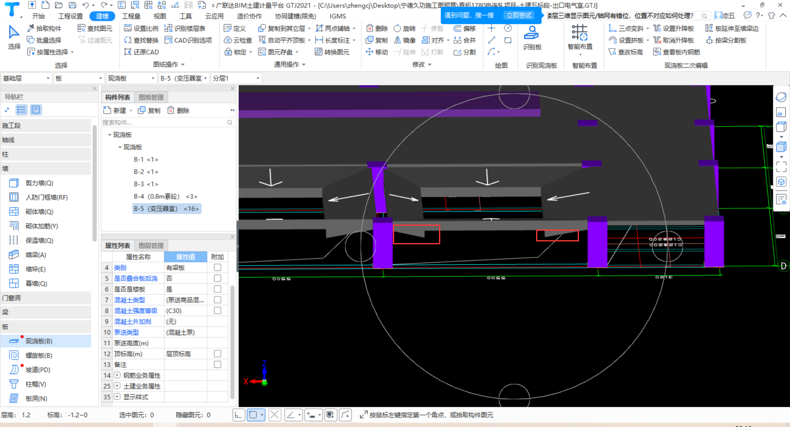The width and height of the screenshot is (790, 427).
Task: Click 识别楼层表 tool
Action: click(185, 28)
